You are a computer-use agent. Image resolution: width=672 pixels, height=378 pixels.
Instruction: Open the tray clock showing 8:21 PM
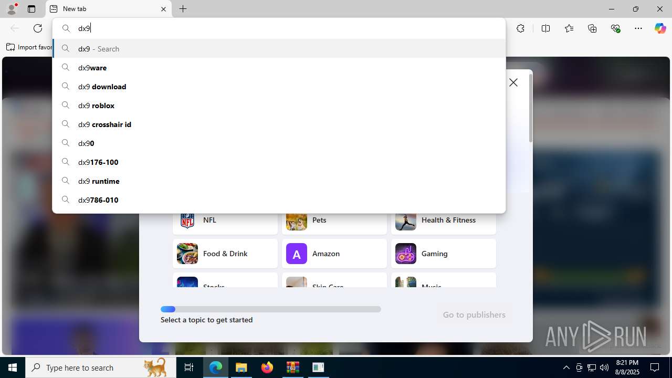pos(627,367)
